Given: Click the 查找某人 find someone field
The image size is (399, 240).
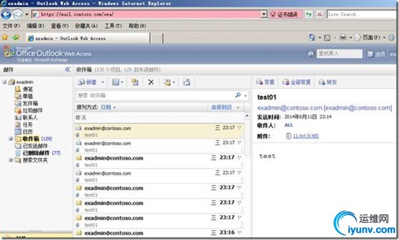Looking at the screenshot, I should click(339, 54).
